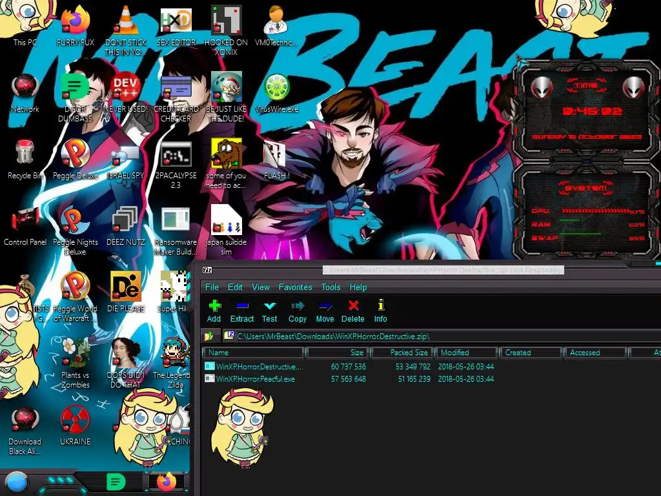Click the TIME clock widget display

click(x=592, y=111)
